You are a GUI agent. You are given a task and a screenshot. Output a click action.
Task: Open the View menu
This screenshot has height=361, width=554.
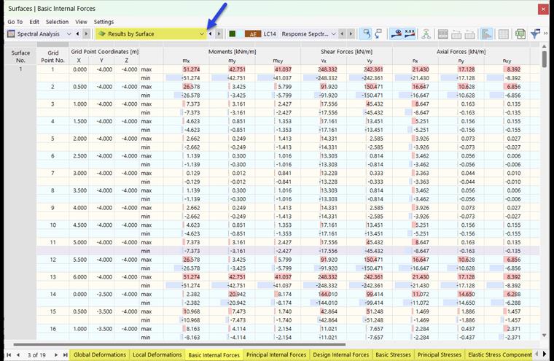pos(81,22)
